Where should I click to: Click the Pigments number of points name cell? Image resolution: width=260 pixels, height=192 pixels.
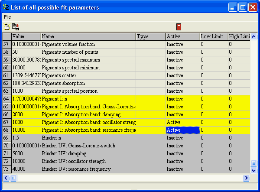click(x=88, y=52)
